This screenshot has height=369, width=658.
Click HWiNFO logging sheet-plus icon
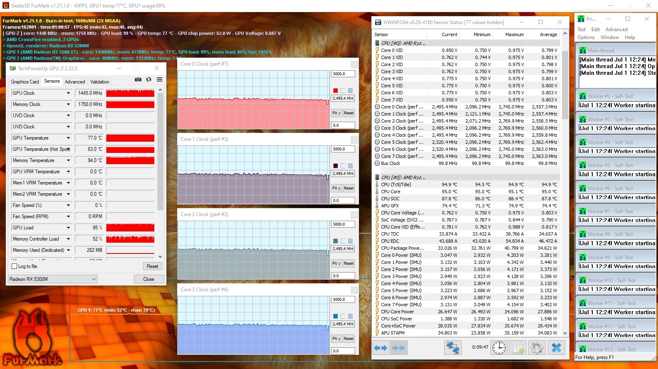coord(518,347)
